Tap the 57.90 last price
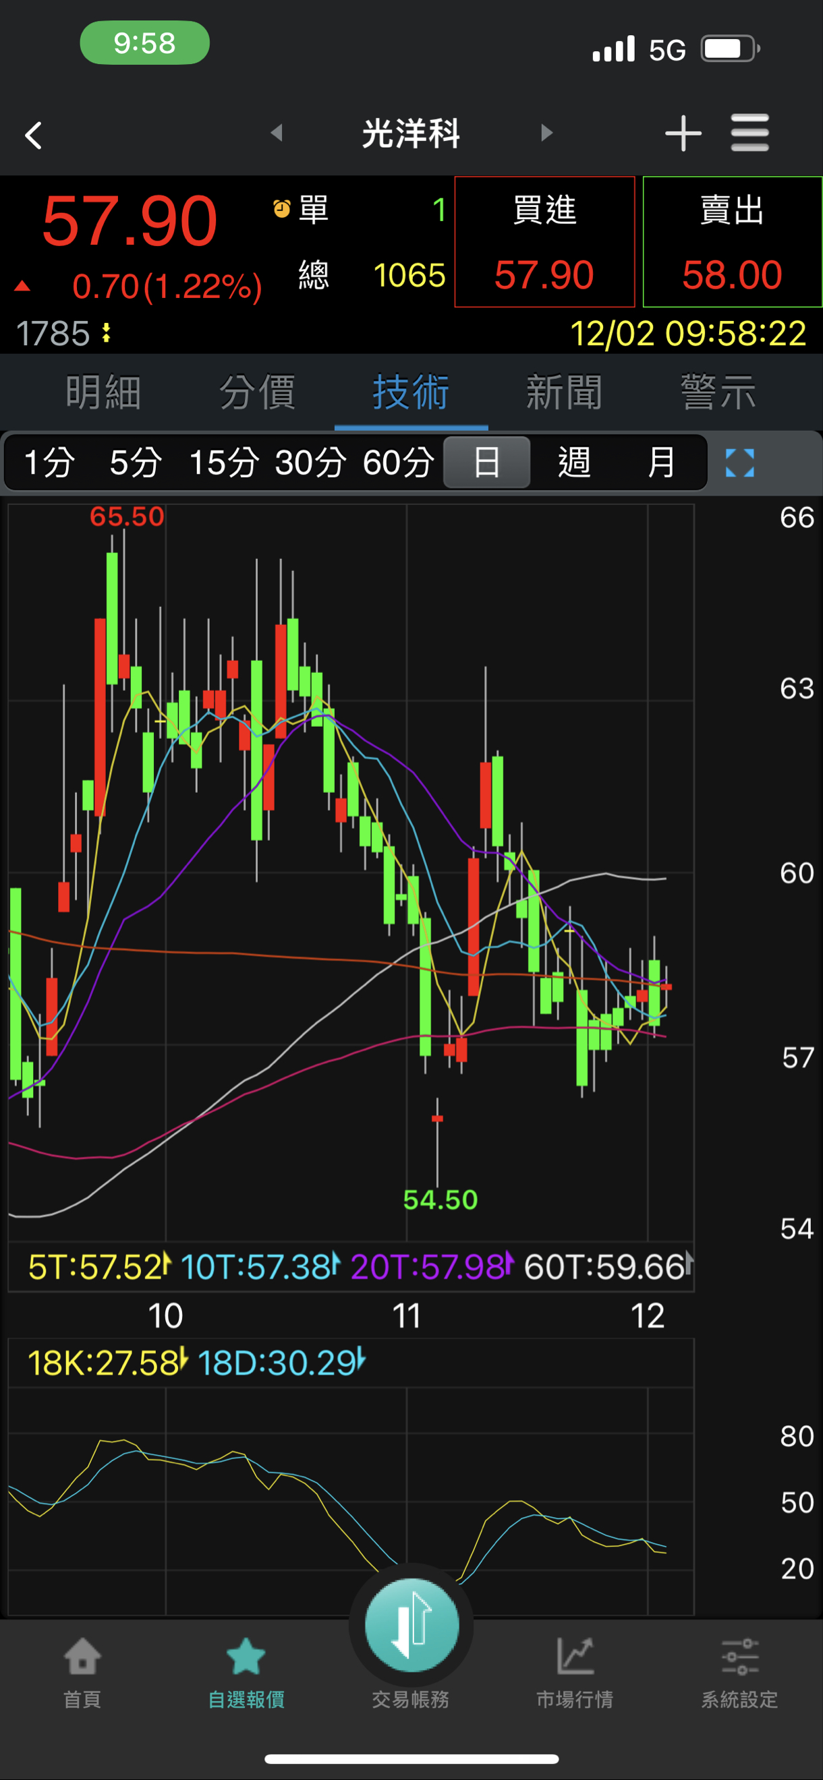The height and width of the screenshot is (1780, 823). (130, 221)
